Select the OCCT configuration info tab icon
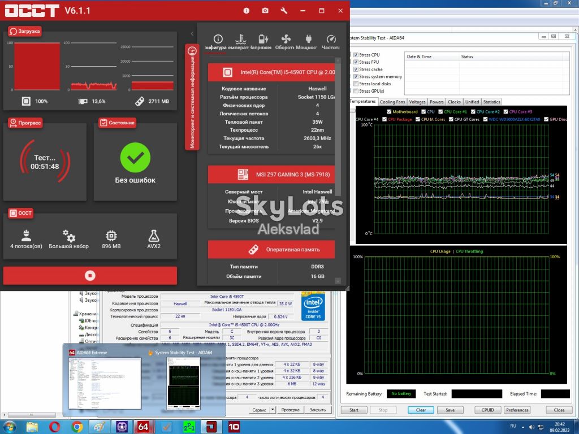The width and height of the screenshot is (579, 434). point(218,39)
